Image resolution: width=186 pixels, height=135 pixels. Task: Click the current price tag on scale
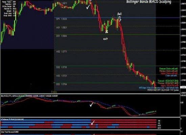183,87
